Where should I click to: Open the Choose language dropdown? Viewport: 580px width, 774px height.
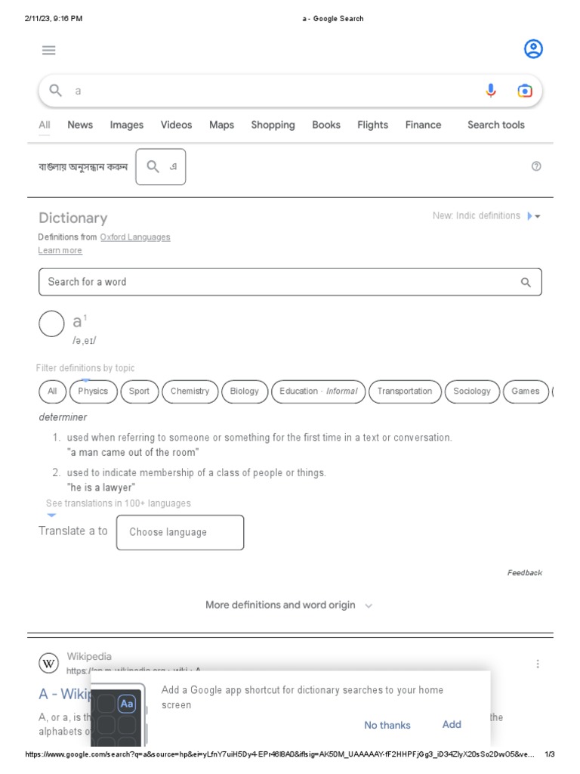(x=180, y=532)
